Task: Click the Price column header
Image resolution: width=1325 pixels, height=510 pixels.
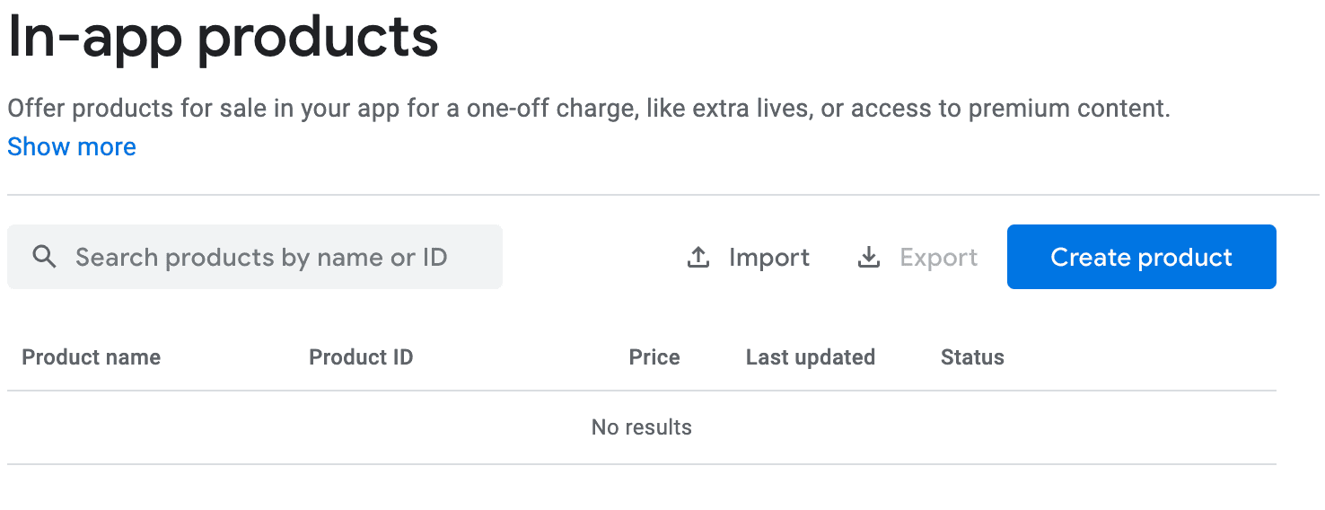Action: tap(654, 357)
